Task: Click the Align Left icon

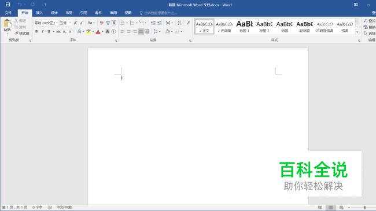Action: 122,31
